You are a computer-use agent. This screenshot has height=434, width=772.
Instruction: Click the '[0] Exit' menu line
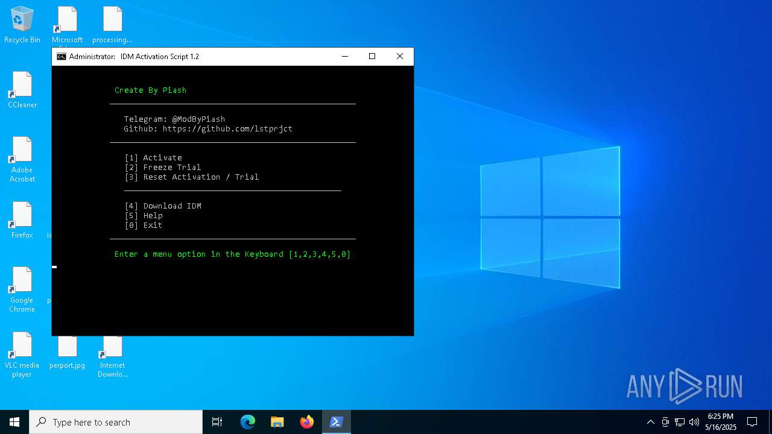point(144,225)
